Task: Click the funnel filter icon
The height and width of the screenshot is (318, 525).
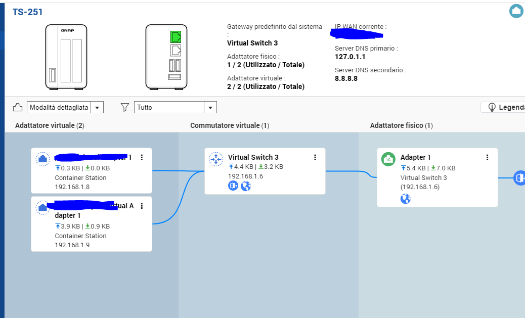Action: click(125, 107)
